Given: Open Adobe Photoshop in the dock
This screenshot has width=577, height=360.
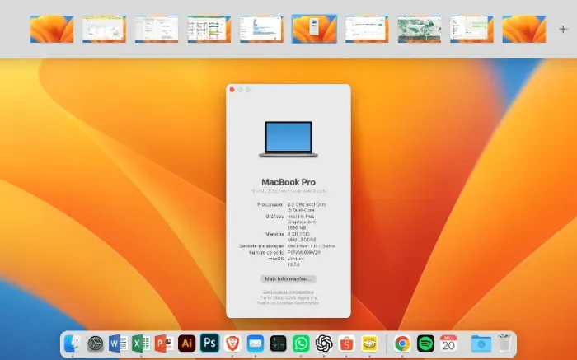Looking at the screenshot, I should [209, 343].
